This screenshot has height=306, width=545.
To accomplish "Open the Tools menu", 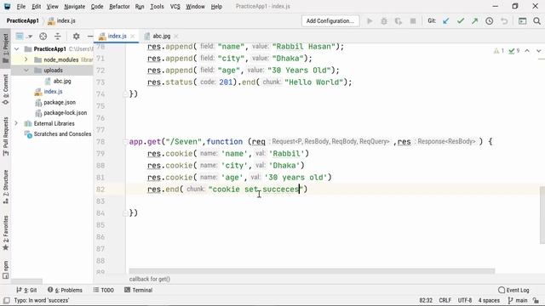I will [157, 7].
